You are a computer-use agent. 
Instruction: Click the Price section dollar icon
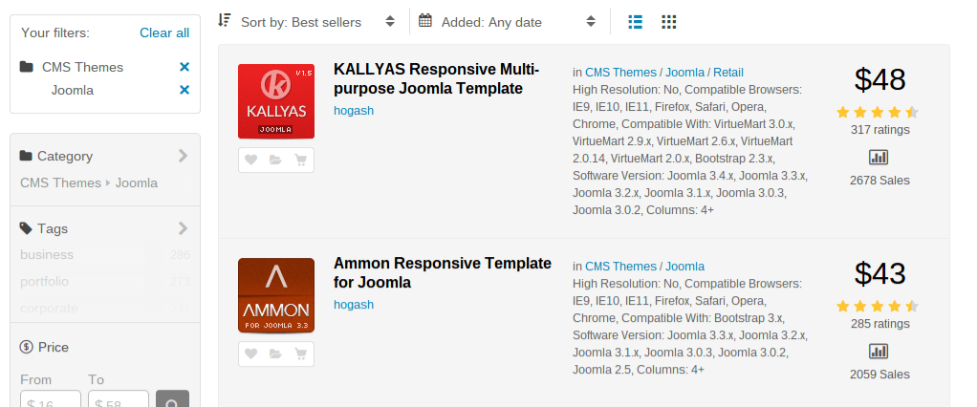click(26, 347)
